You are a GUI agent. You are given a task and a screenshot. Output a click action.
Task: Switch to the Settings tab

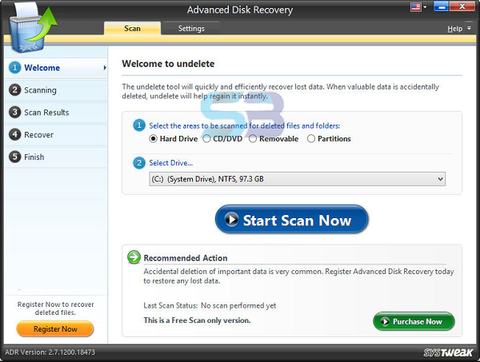191,29
